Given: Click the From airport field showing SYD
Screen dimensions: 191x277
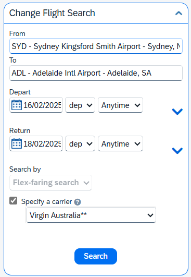Looking at the screenshot, I should 96,46.
